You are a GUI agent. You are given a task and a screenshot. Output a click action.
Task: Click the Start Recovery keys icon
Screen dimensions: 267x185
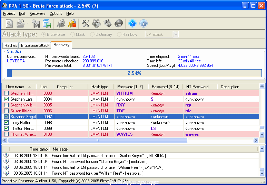coord(61,23)
